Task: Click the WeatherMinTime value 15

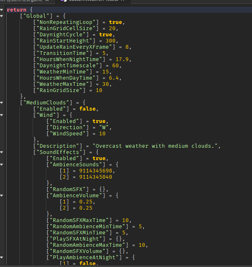Action: pos(106,72)
